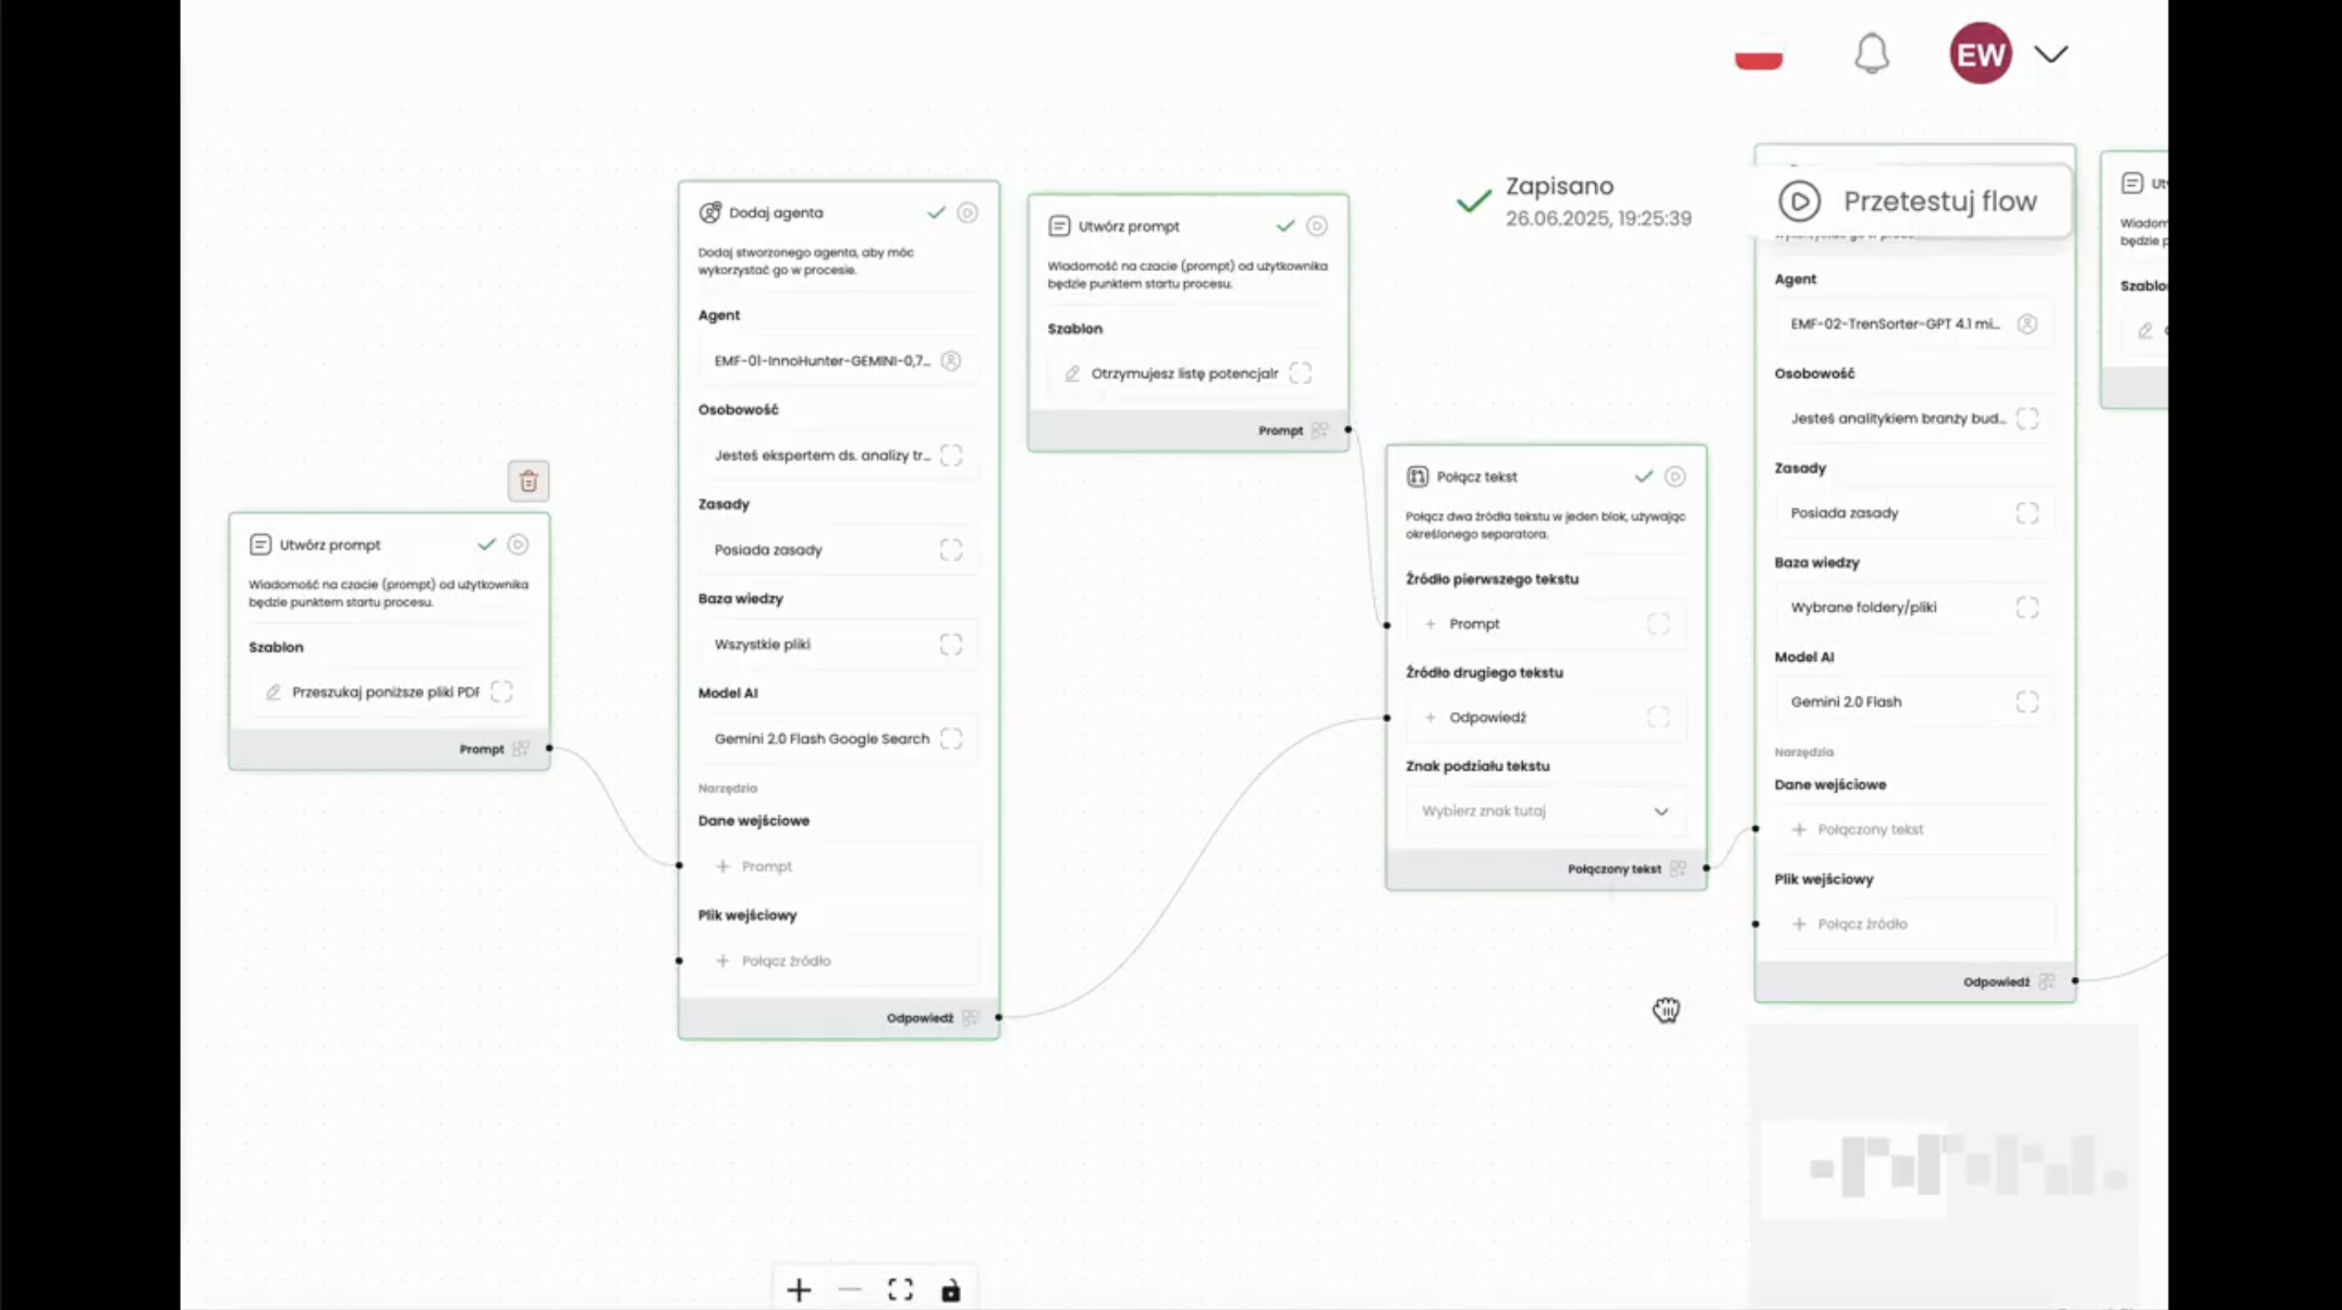
Task: Click the Prompt source in Źródło pierwszego tekstu
Action: (1474, 624)
